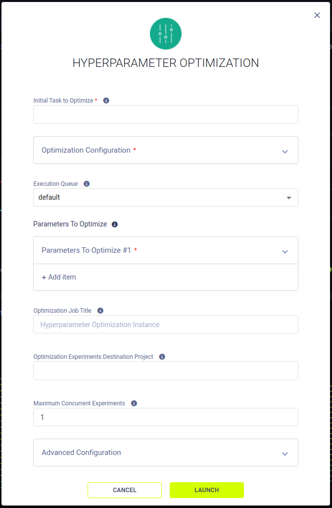
Task: Close the Hyperparameter Optimization dialog with X
Action: [317, 15]
